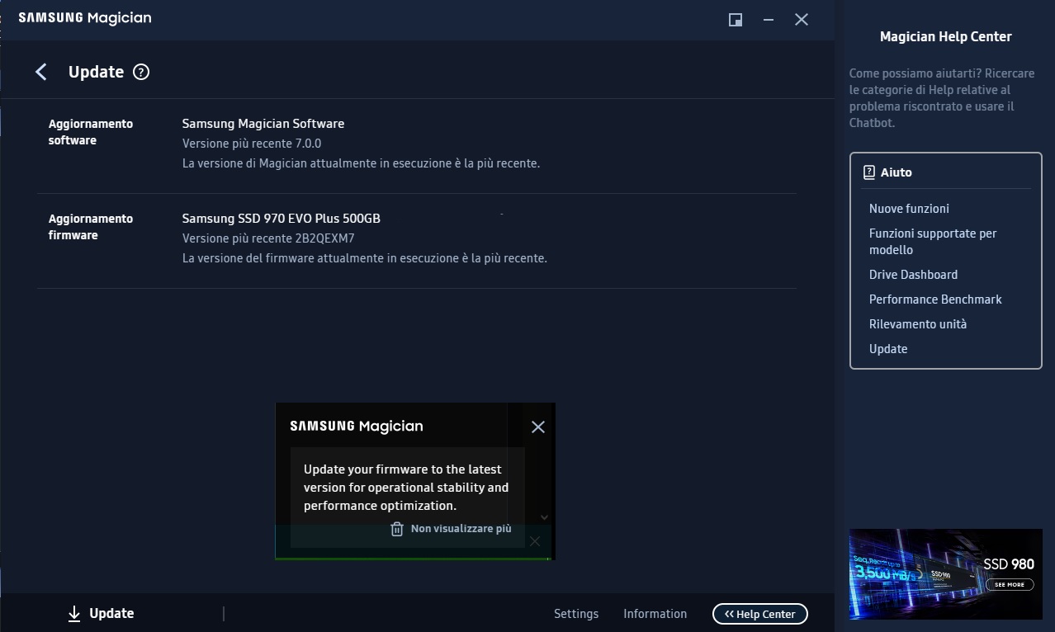Click 'Samsung Magician Software' text

pyautogui.click(x=263, y=124)
